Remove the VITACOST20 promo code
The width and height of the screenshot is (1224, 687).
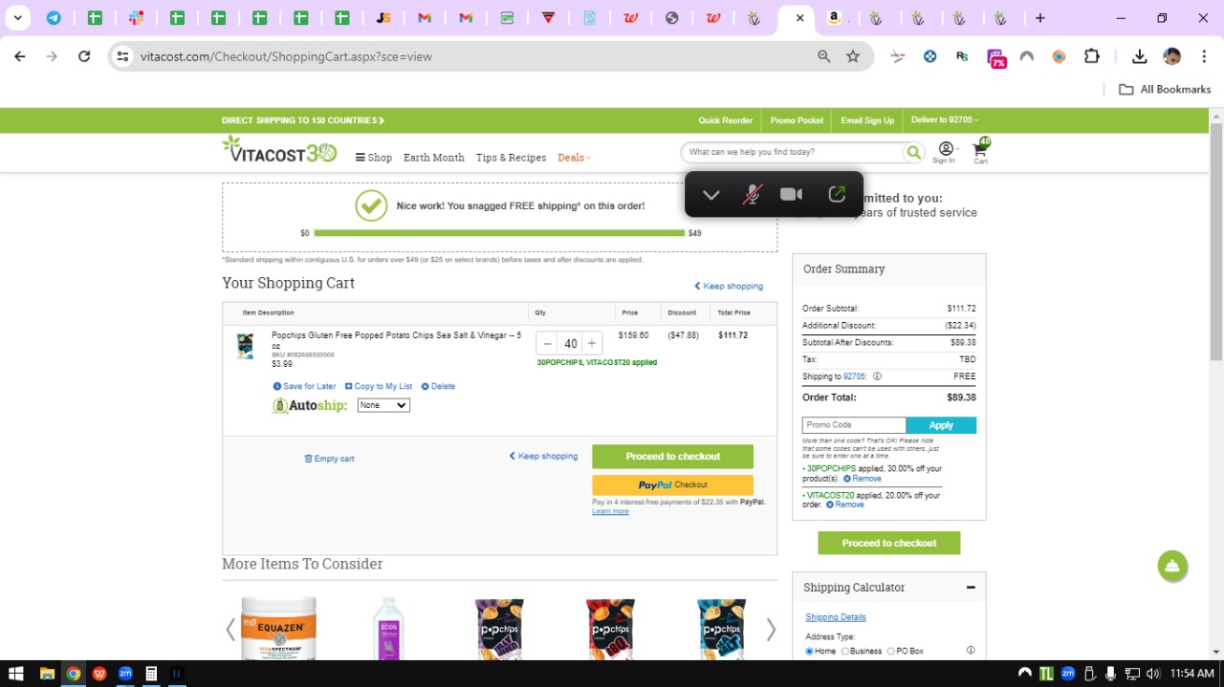[x=844, y=505]
